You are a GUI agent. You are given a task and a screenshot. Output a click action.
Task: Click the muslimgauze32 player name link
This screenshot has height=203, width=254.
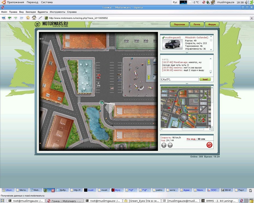tap(173, 38)
